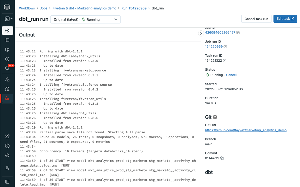Open Recents clock icon in sidebar
300x187 pixels.
click(x=7, y=59)
